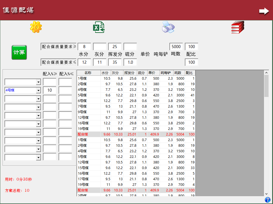This screenshot has height=204, width=273.
Task: Print with the printer icon
Action: tap(168, 27)
